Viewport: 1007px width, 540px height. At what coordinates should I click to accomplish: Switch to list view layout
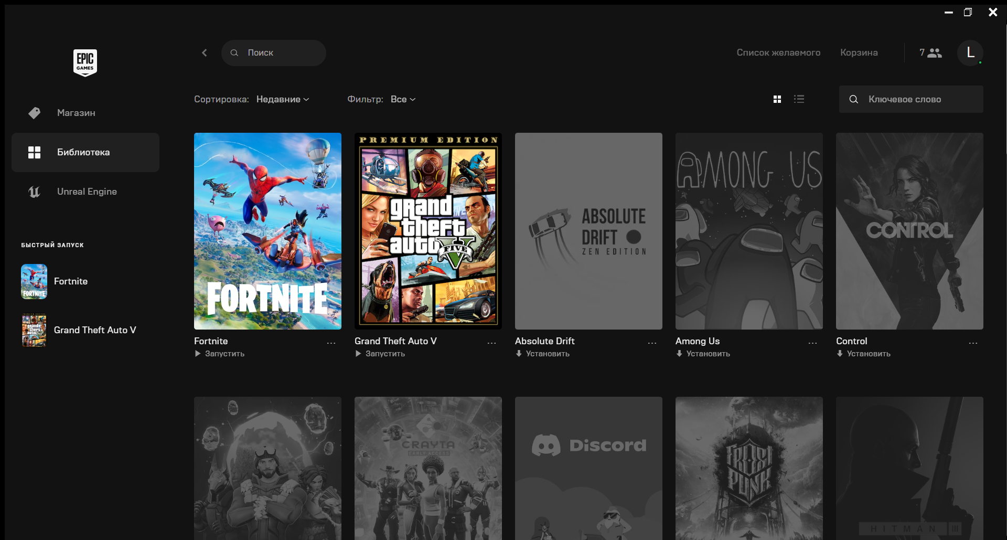(799, 99)
